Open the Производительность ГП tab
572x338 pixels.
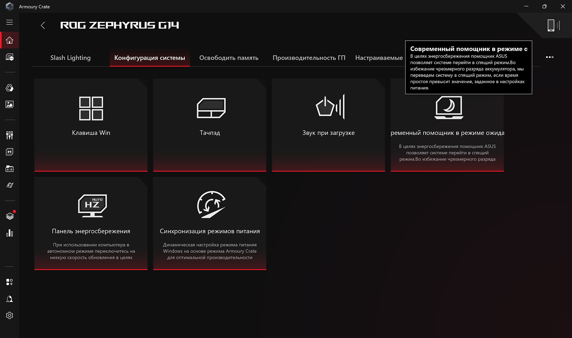309,58
